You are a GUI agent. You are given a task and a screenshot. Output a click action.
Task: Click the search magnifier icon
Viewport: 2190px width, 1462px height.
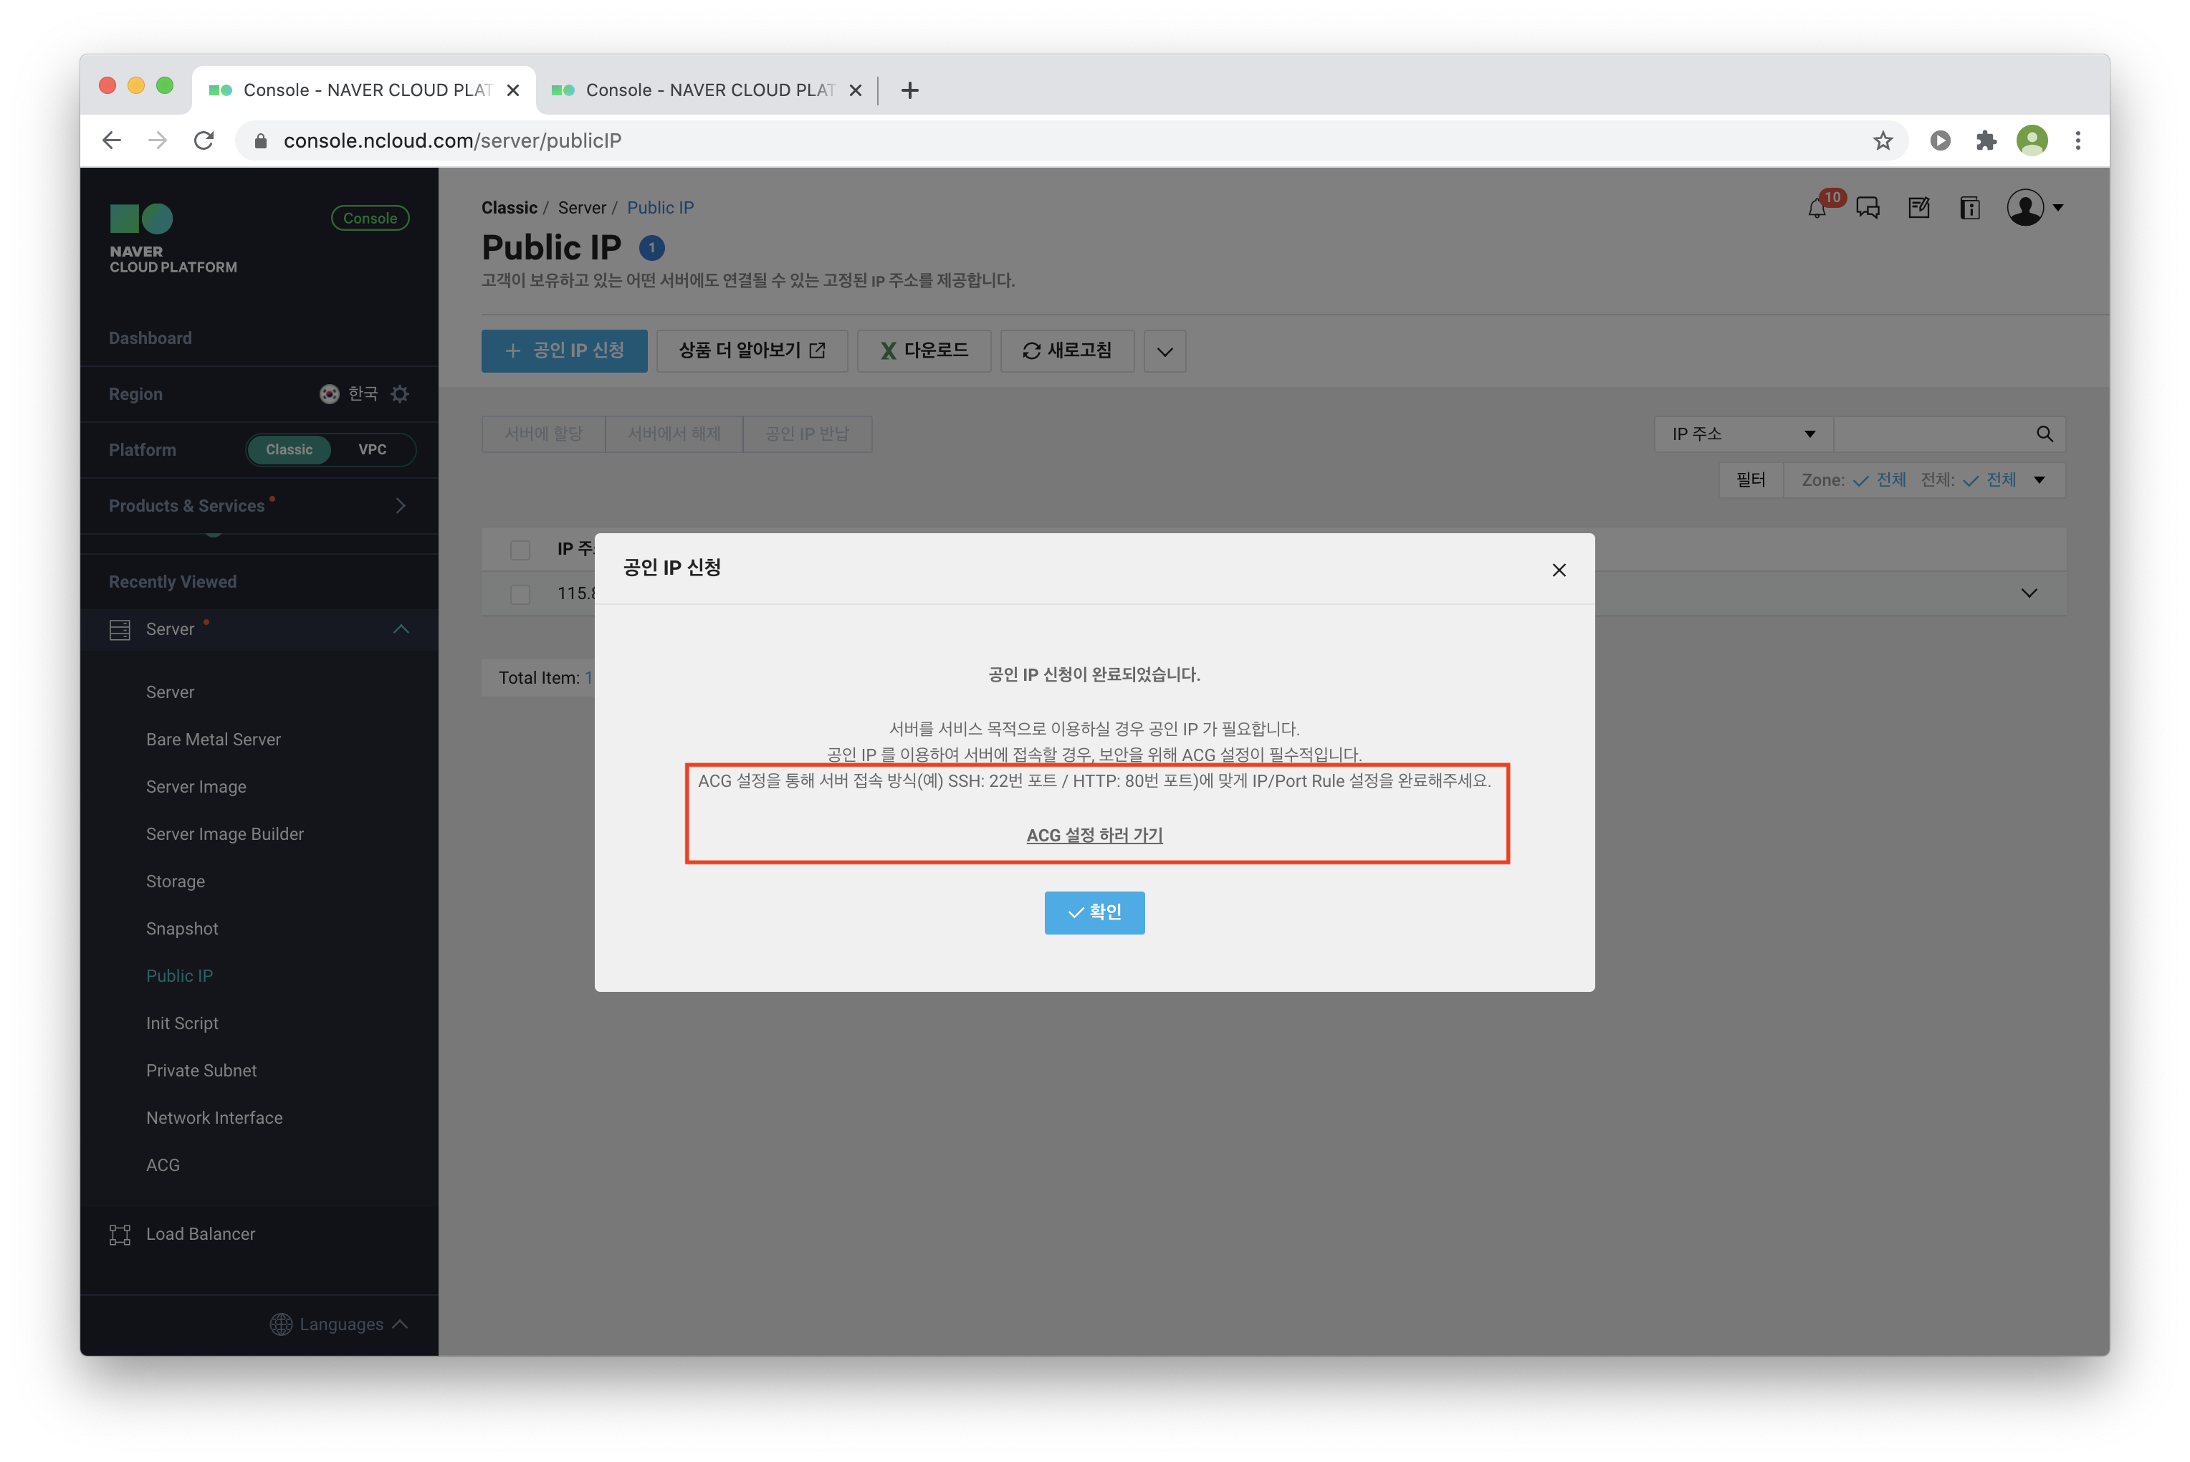(2045, 434)
